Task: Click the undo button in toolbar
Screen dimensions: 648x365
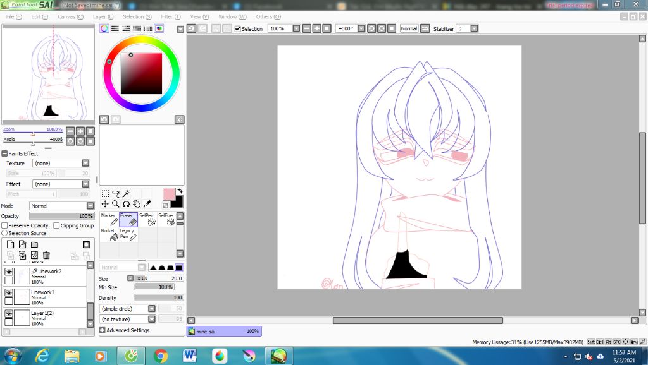Action: (191, 28)
